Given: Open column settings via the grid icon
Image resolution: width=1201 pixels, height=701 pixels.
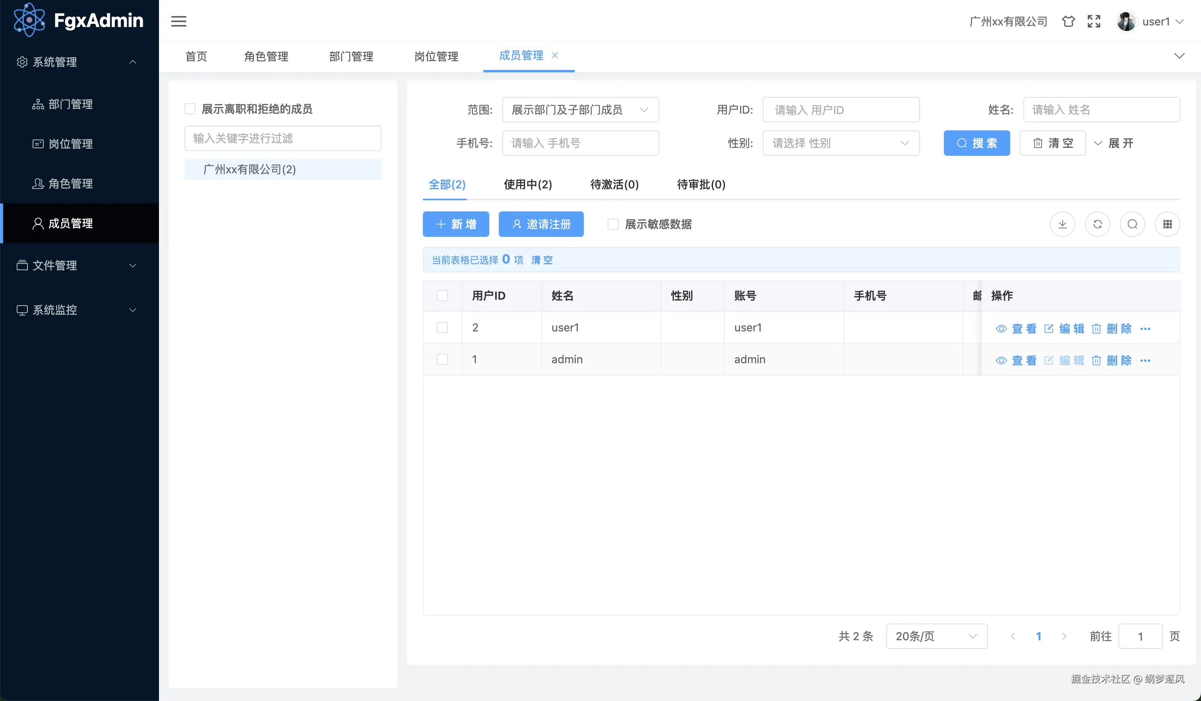Looking at the screenshot, I should 1168,224.
